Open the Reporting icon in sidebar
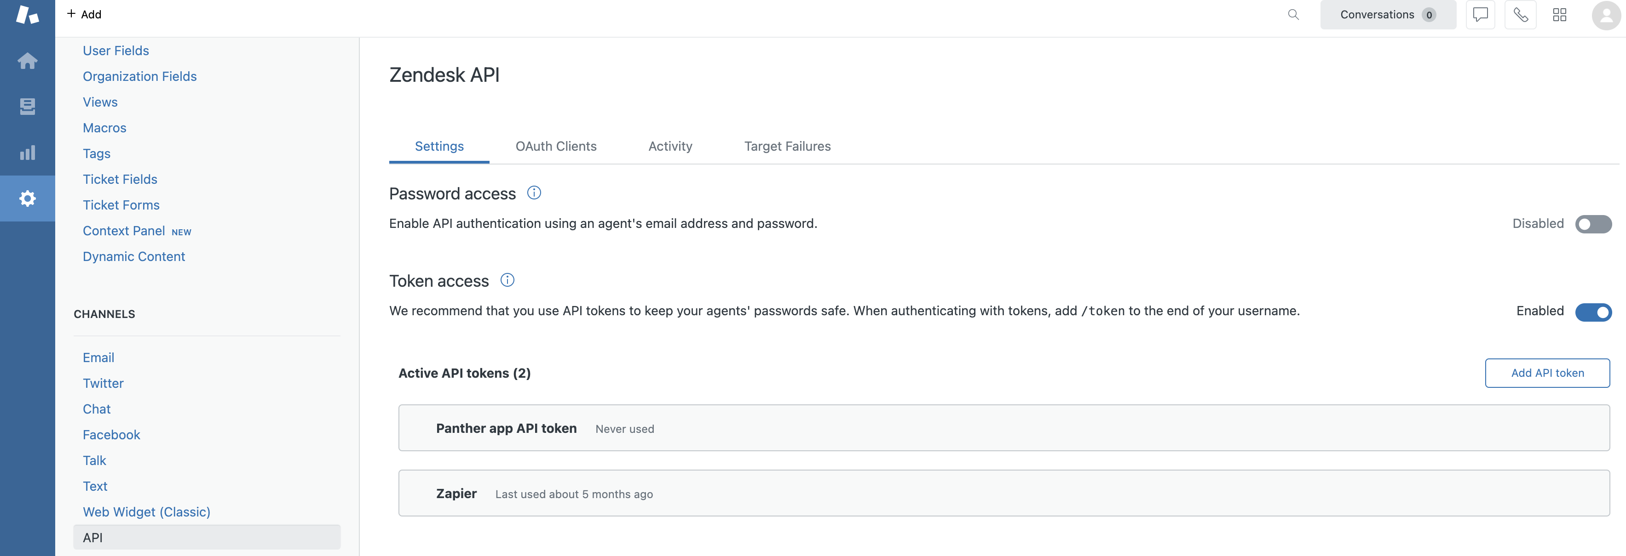This screenshot has height=556, width=1626. (x=28, y=152)
